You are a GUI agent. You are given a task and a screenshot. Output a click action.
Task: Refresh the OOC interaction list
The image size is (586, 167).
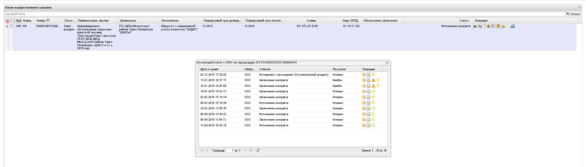pos(258,151)
